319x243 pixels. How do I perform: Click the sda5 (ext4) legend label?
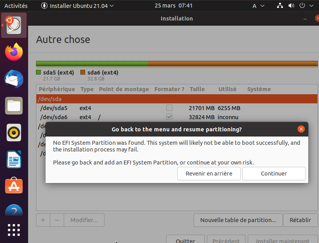tap(59, 73)
